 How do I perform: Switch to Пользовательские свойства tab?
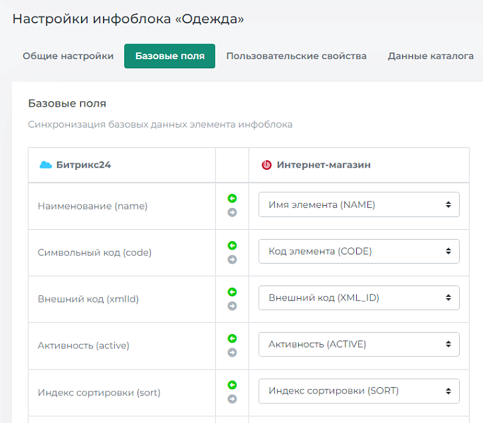(296, 56)
